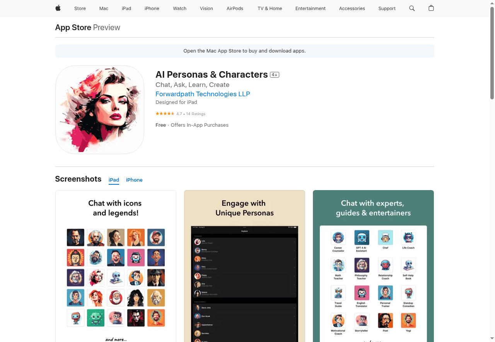Open the search magnifier icon

tap(412, 8)
